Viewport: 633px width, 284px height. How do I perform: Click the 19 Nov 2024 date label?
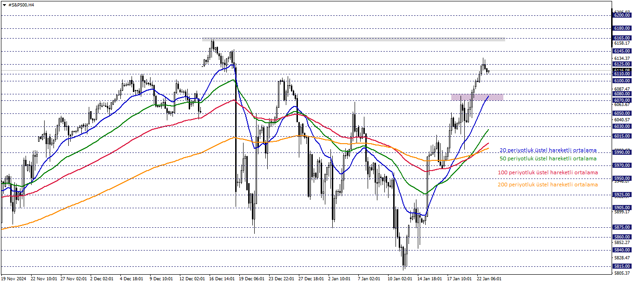[13, 279]
